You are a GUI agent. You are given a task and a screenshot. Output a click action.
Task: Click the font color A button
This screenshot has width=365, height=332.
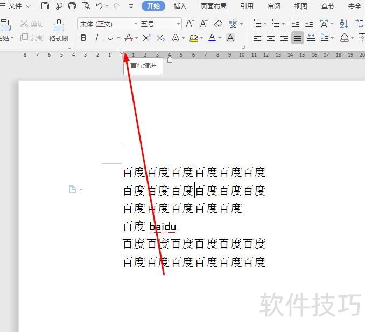point(212,38)
